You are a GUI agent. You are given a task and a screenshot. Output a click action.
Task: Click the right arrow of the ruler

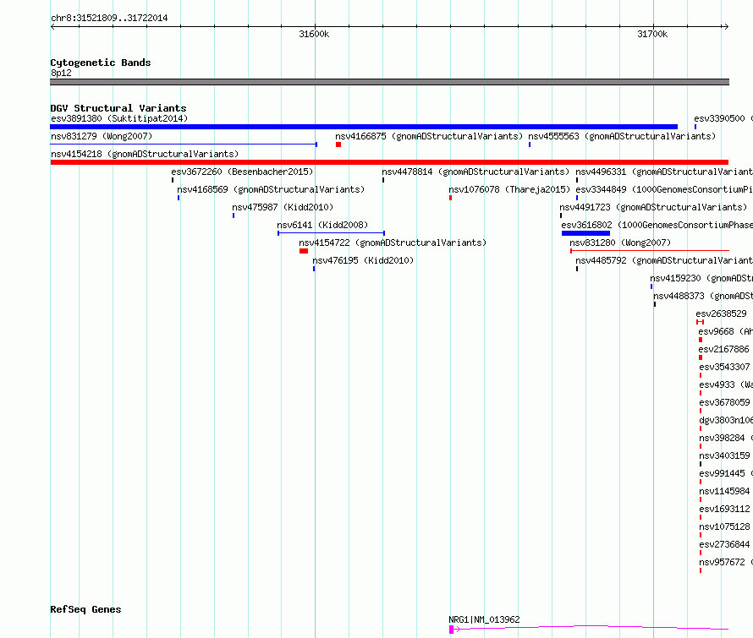click(726, 27)
